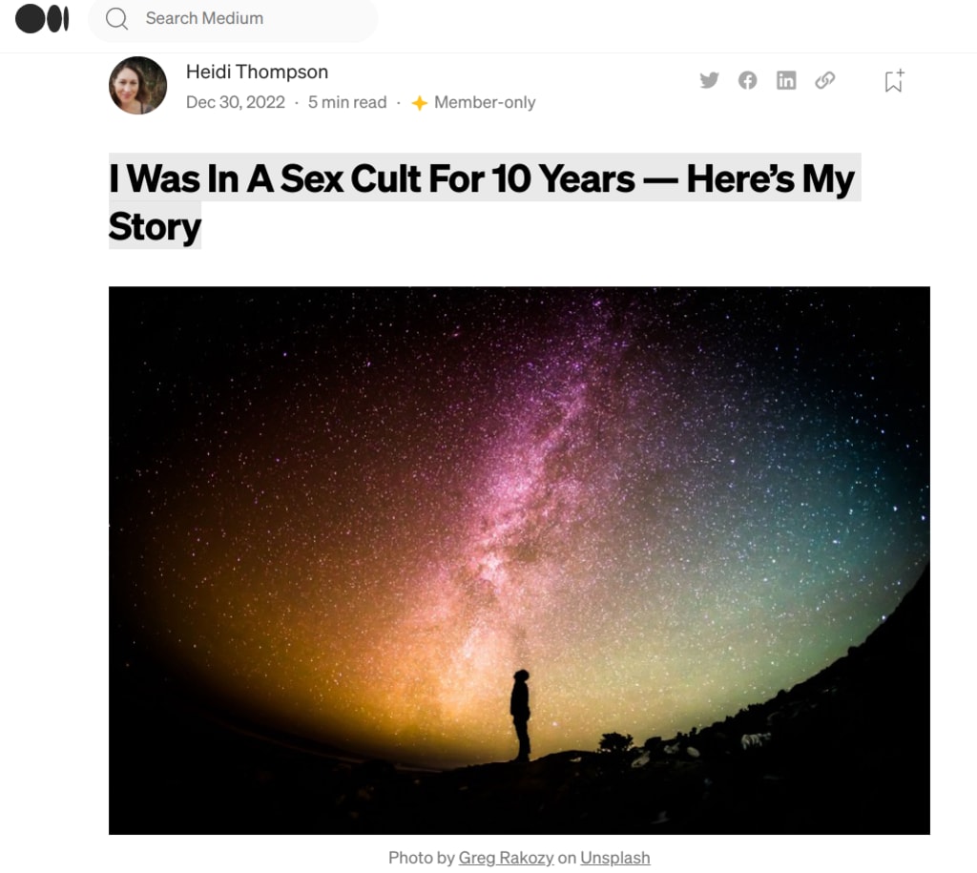The width and height of the screenshot is (977, 873).
Task: Share the article on LinkedIn
Action: coord(786,80)
